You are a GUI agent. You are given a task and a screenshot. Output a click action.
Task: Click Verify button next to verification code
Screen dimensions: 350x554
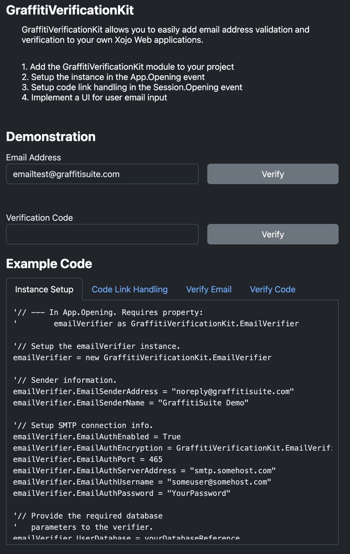[272, 234]
